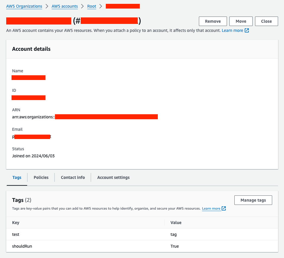
Task: Click the 'Tags (2)' heading
Action: click(22, 200)
